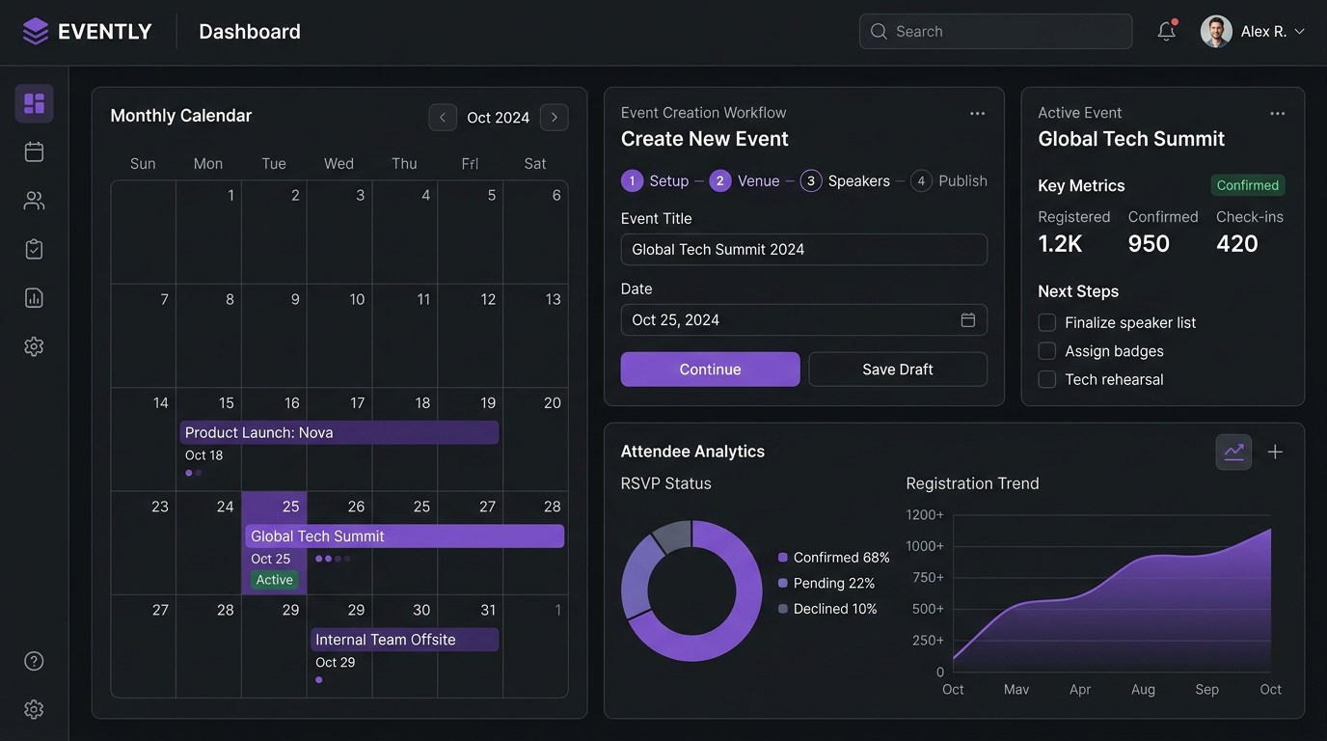This screenshot has width=1327, height=741.
Task: Click the search magnifier icon
Action: coord(879,31)
